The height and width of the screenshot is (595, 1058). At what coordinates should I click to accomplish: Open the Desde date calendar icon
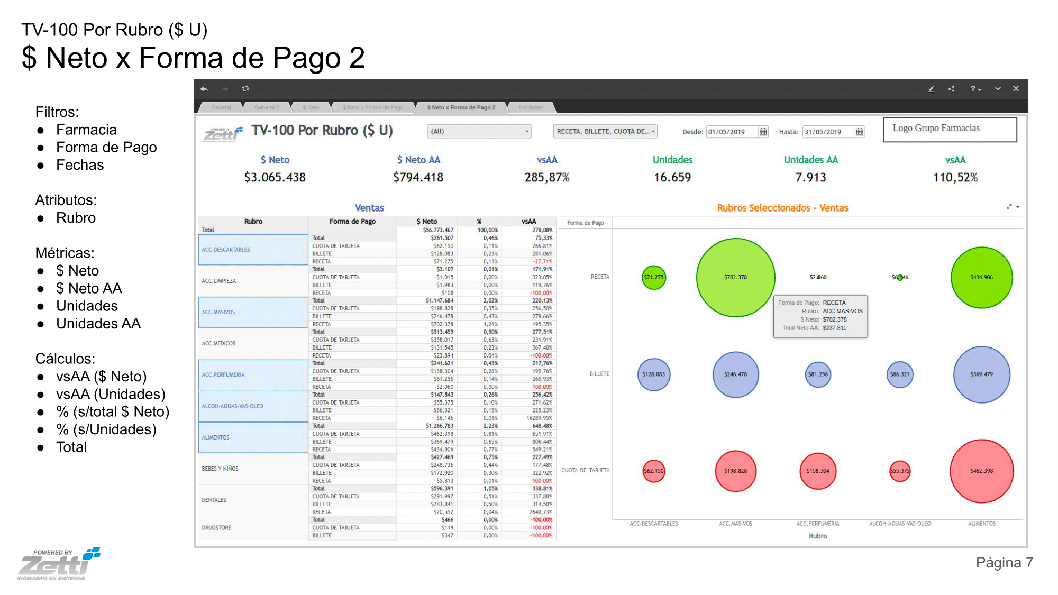pos(763,132)
